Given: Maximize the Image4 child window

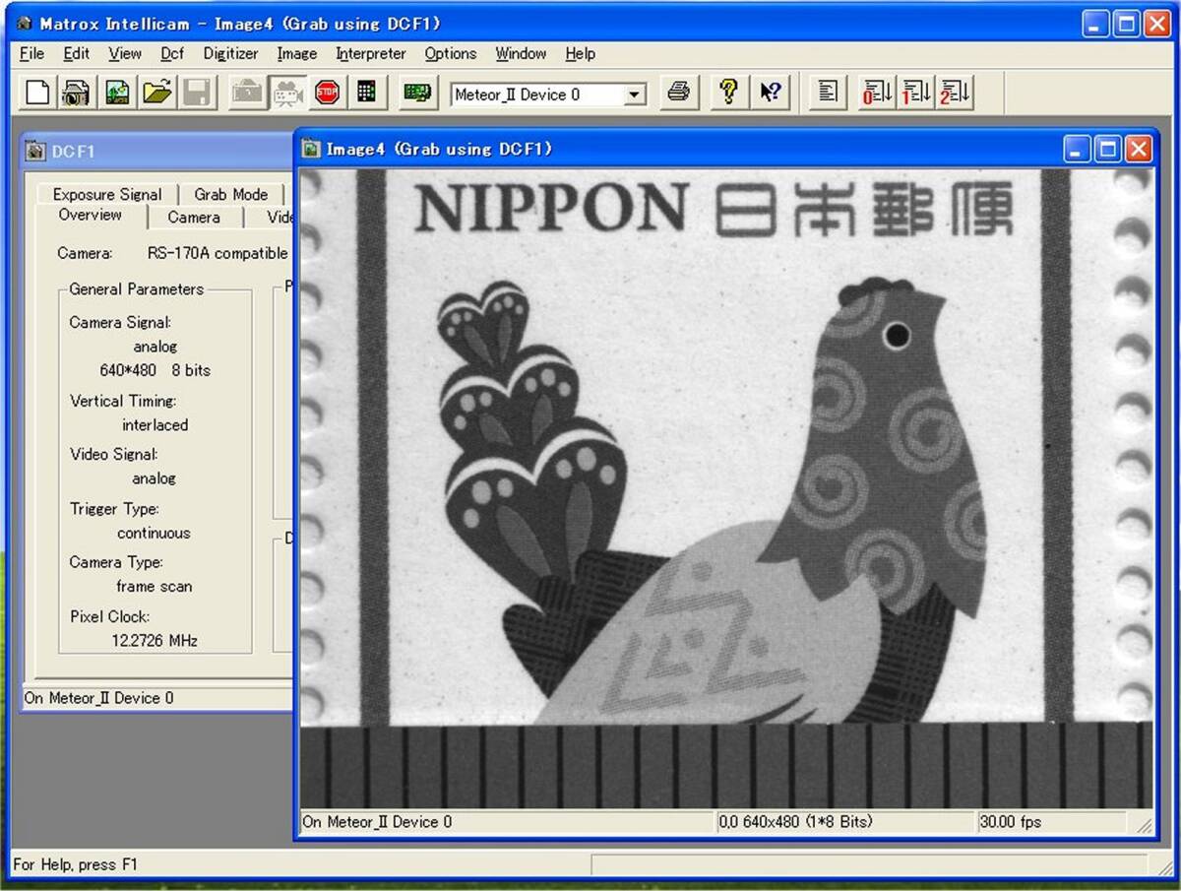Looking at the screenshot, I should click(x=1108, y=149).
